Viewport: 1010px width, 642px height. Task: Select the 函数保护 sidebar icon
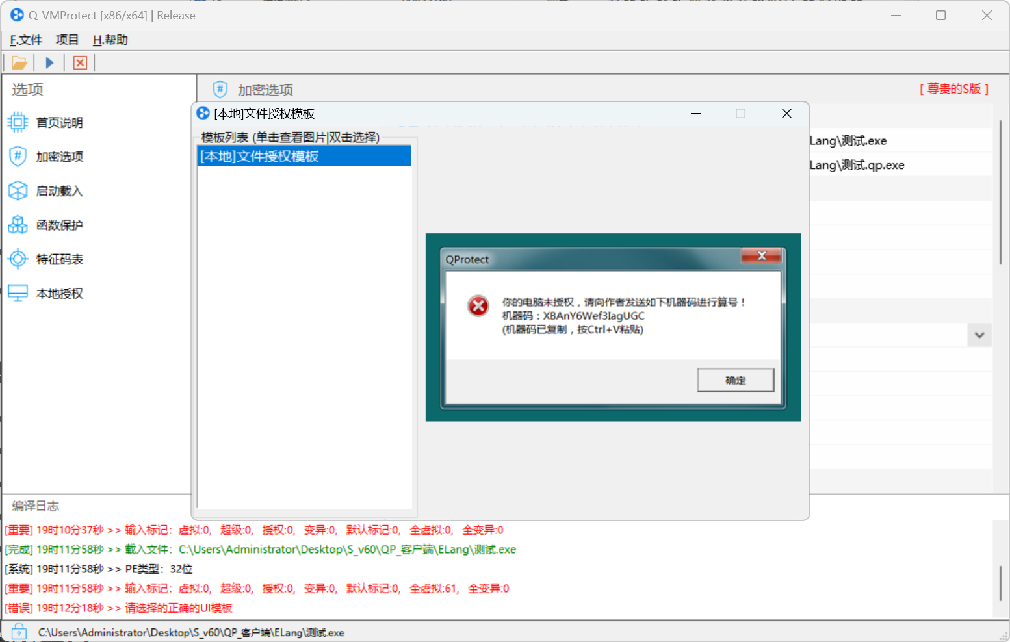pos(18,225)
